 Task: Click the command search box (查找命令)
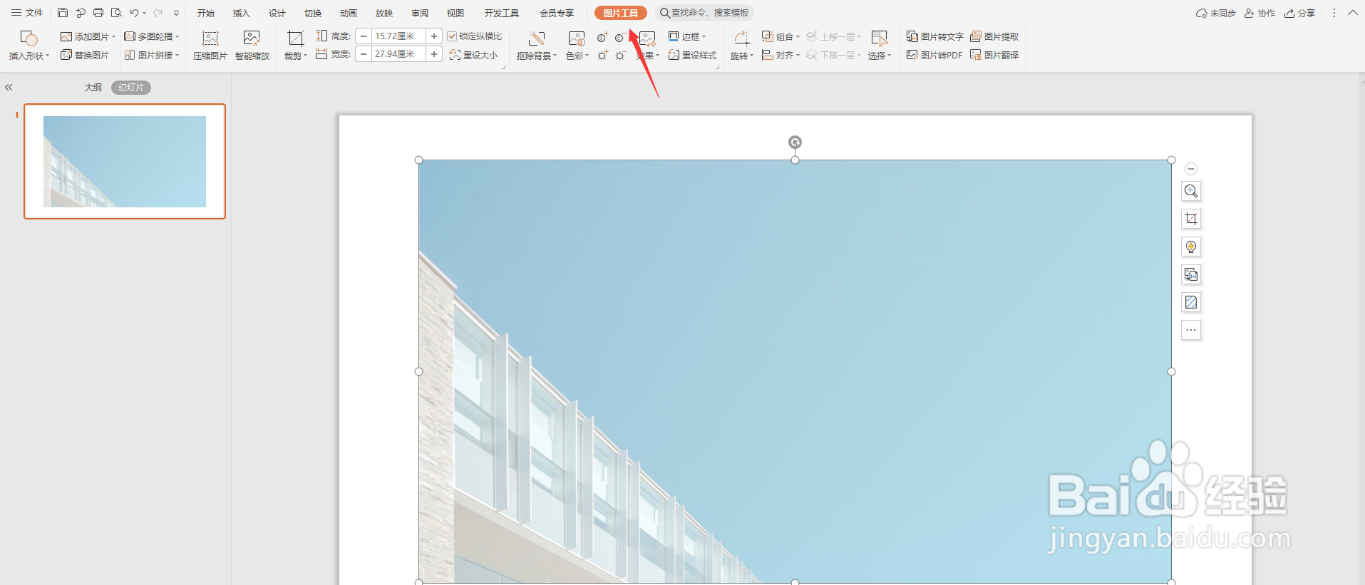[x=704, y=13]
